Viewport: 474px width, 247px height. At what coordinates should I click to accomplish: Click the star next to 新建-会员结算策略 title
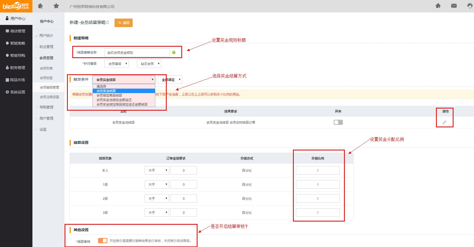(x=108, y=23)
